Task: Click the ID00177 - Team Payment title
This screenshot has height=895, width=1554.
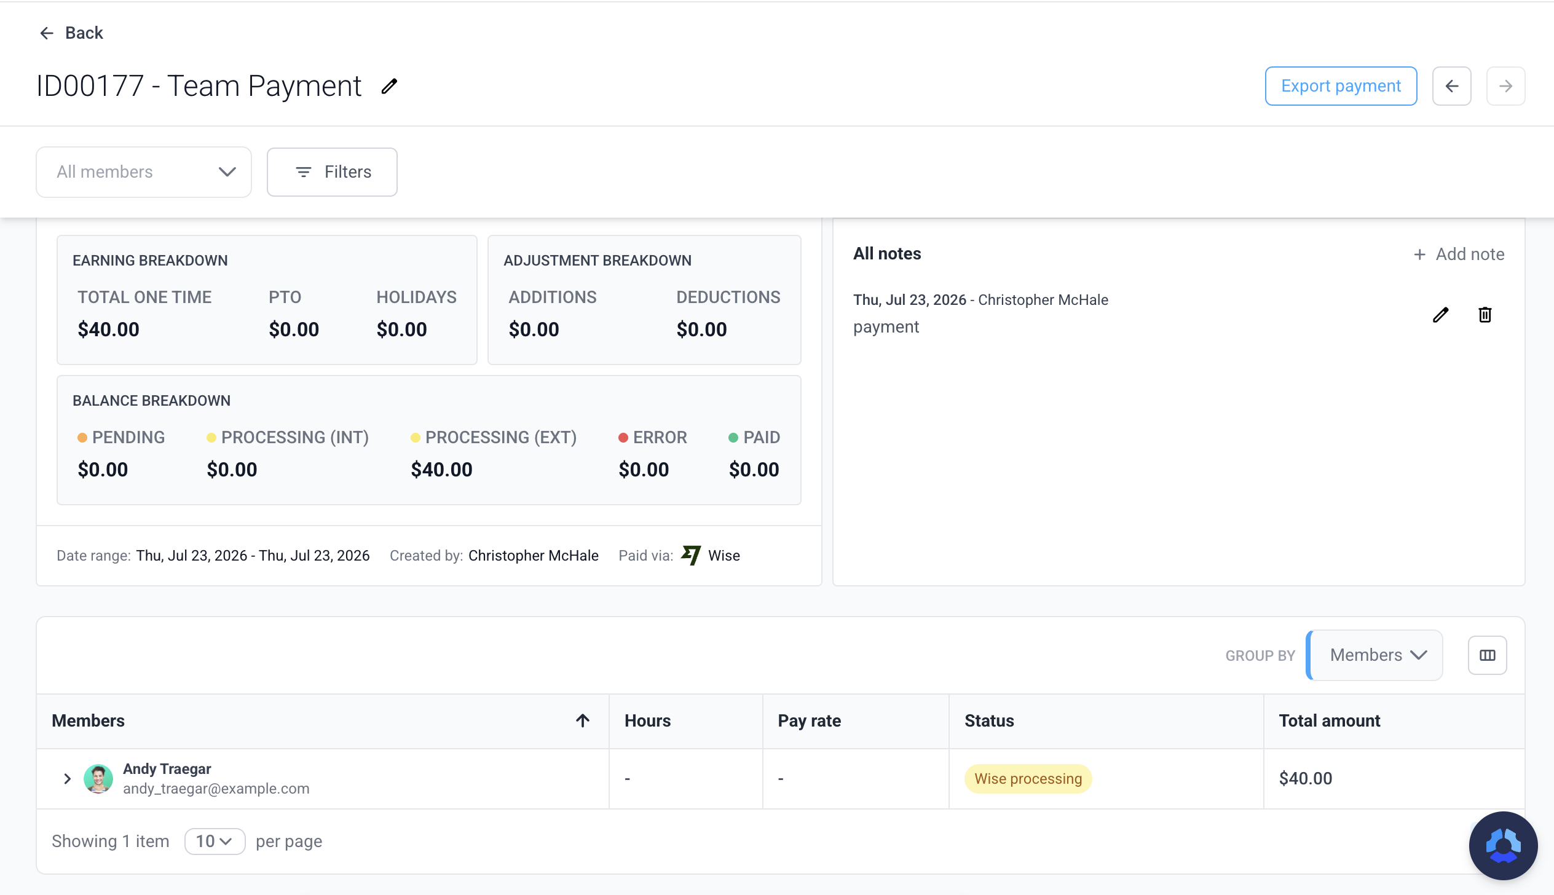Action: tap(199, 86)
